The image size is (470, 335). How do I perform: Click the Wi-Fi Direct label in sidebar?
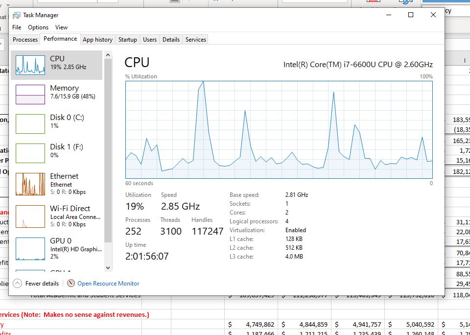70,209
